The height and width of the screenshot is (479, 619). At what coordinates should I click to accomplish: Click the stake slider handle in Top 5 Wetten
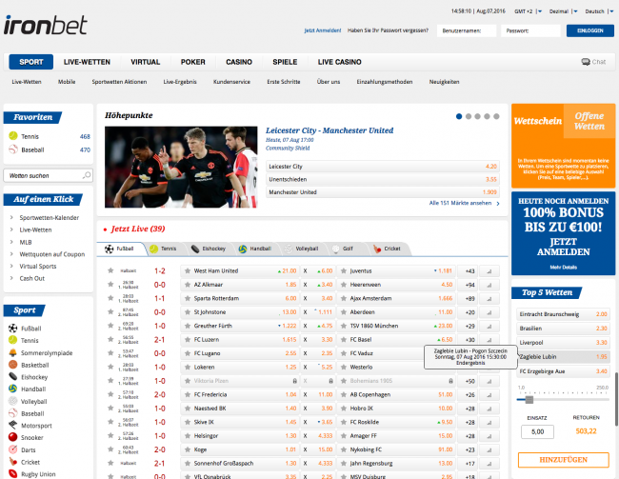[x=529, y=401]
